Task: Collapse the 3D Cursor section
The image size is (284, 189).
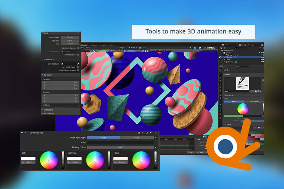Action: pos(42,75)
